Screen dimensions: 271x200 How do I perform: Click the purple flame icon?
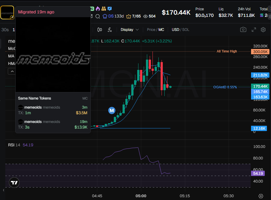click(x=98, y=8)
